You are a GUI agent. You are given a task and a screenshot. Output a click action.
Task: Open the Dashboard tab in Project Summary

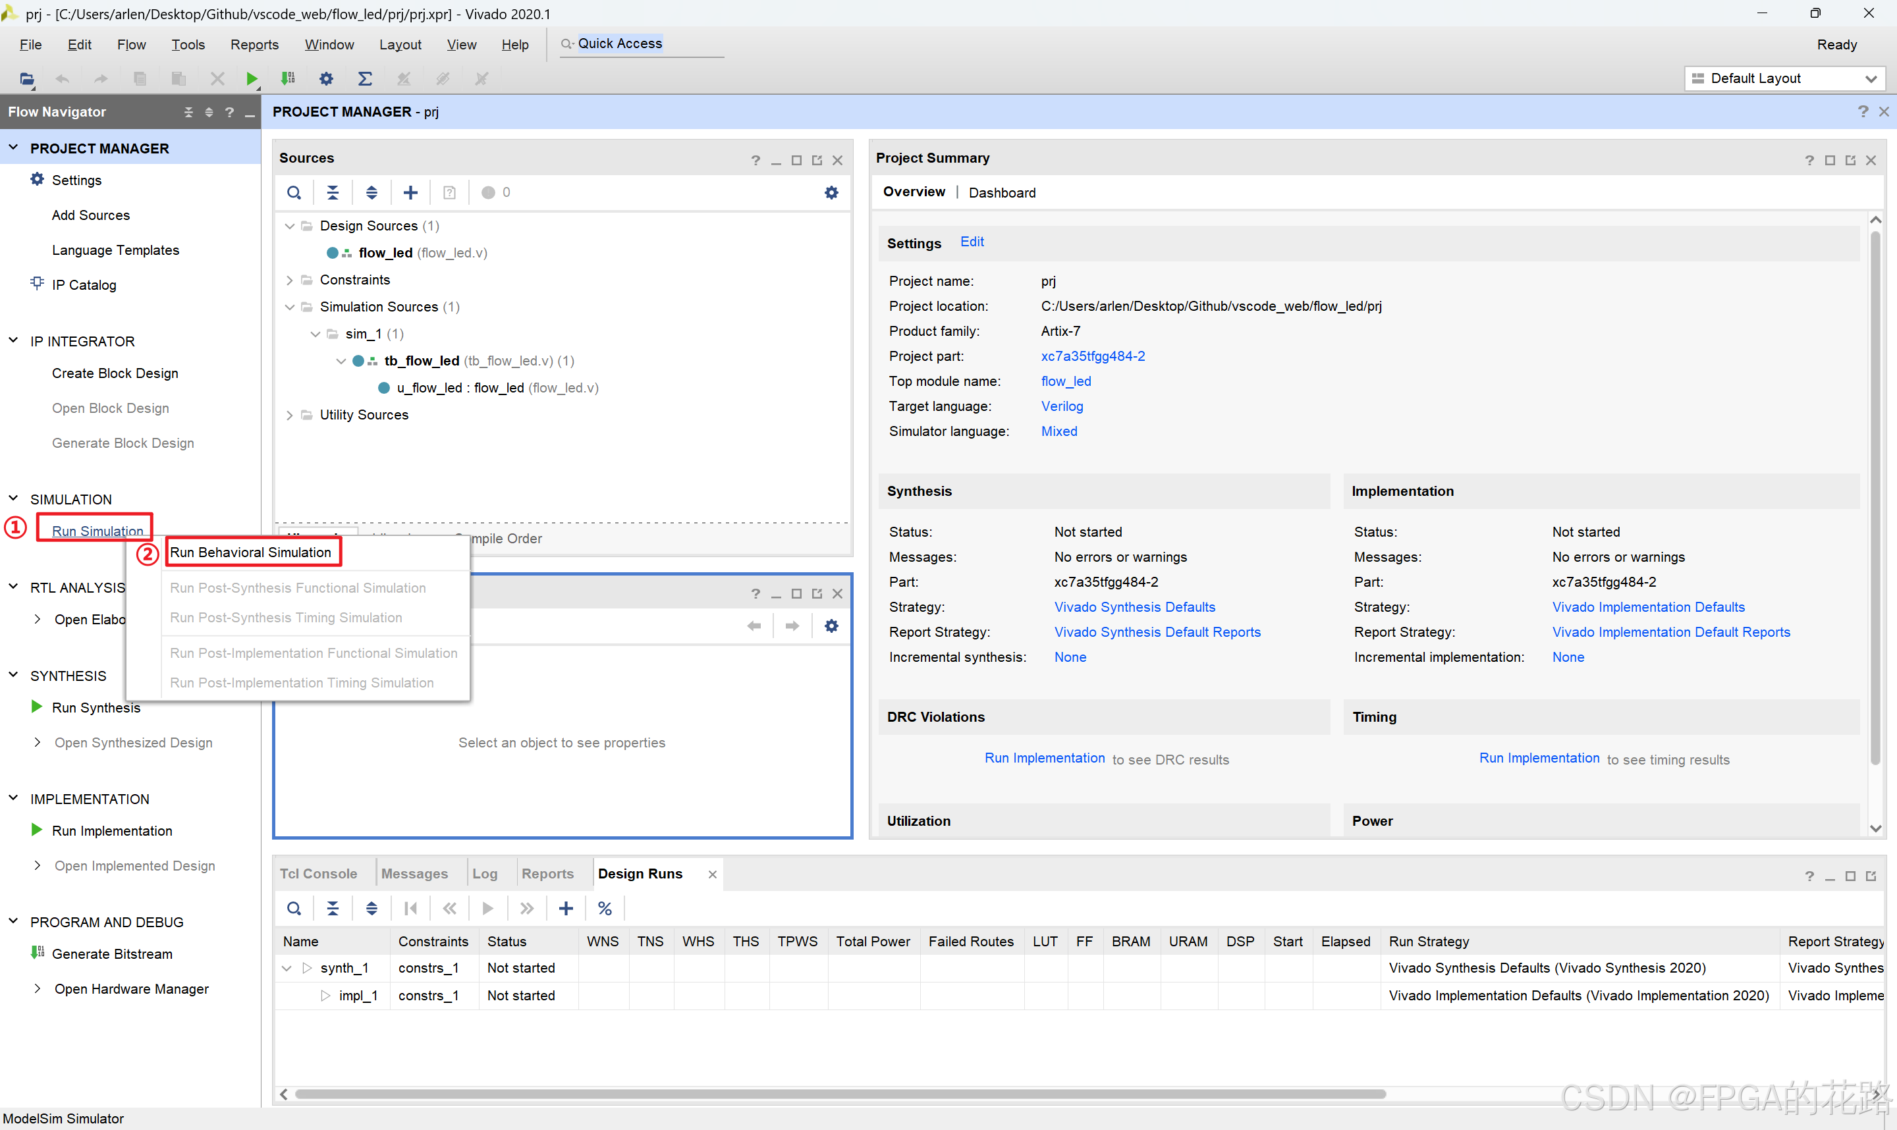point(1003,193)
